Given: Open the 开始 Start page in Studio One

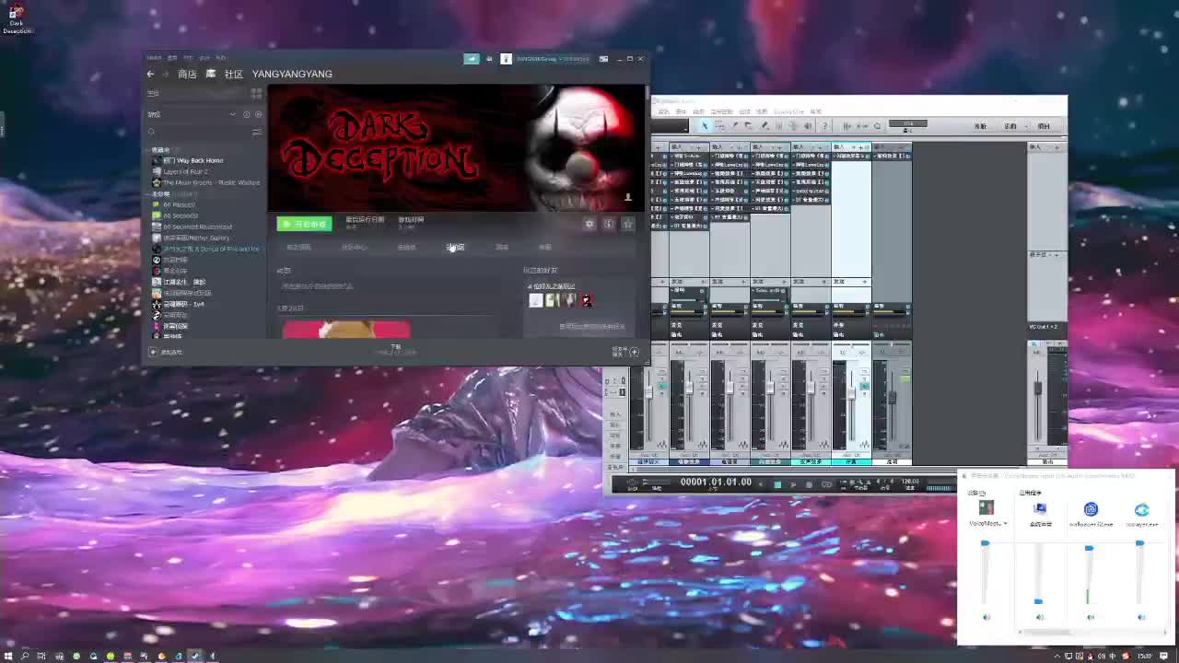Looking at the screenshot, I should [x=980, y=126].
